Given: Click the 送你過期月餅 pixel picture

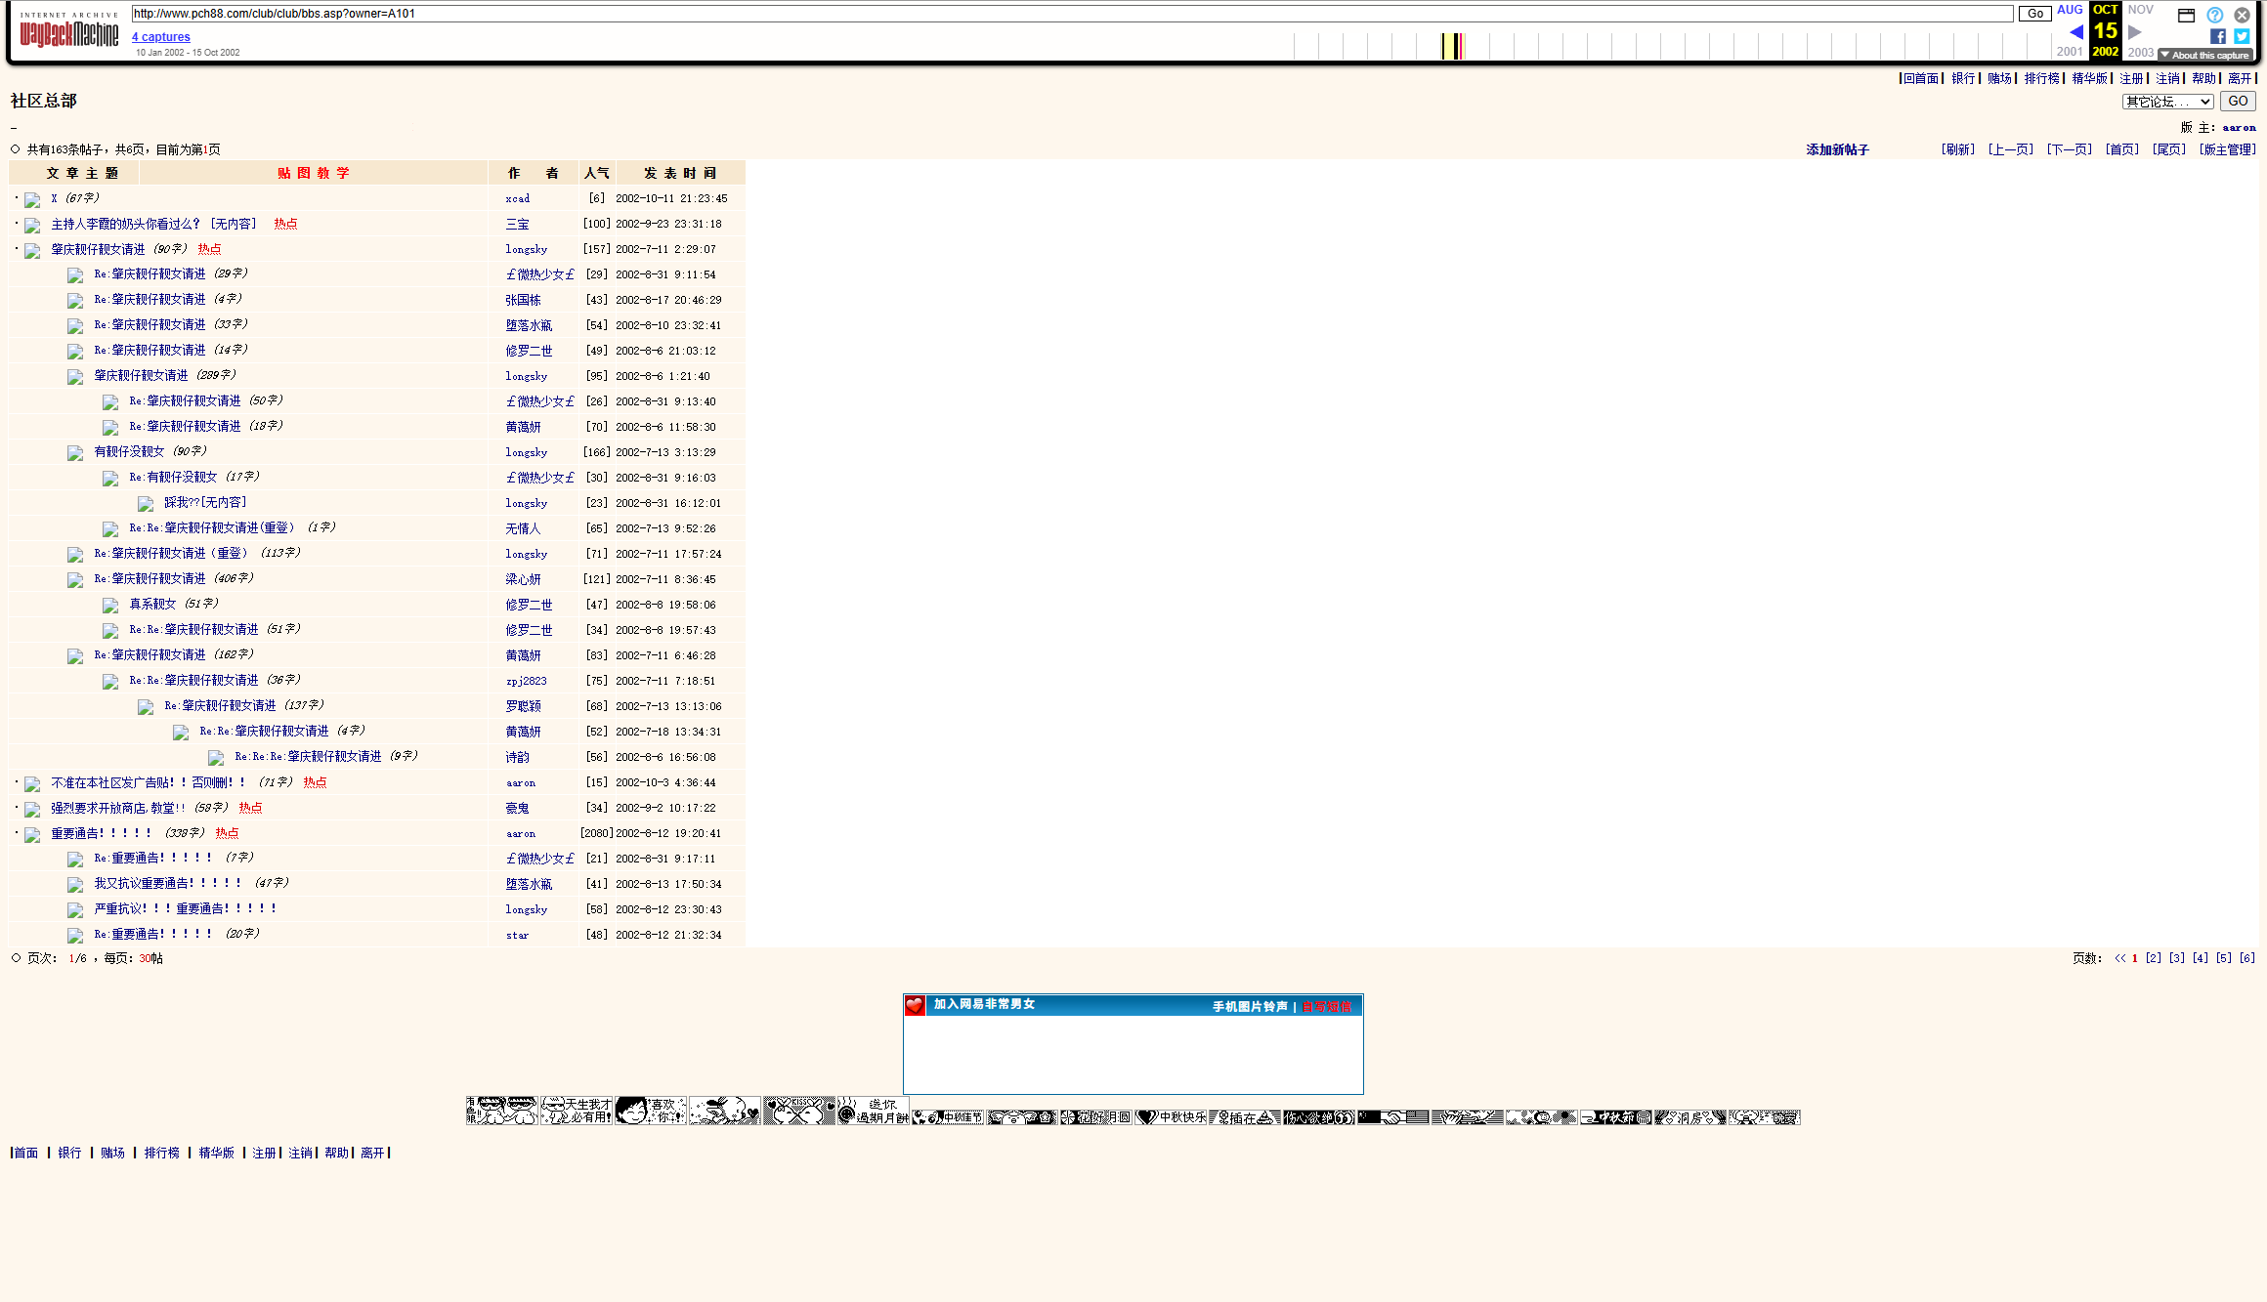Looking at the screenshot, I should coord(874,1111).
